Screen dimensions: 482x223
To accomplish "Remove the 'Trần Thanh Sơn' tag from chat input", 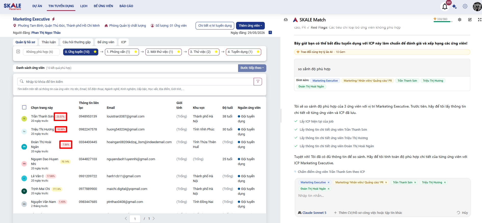I will pyautogui.click(x=415, y=183).
